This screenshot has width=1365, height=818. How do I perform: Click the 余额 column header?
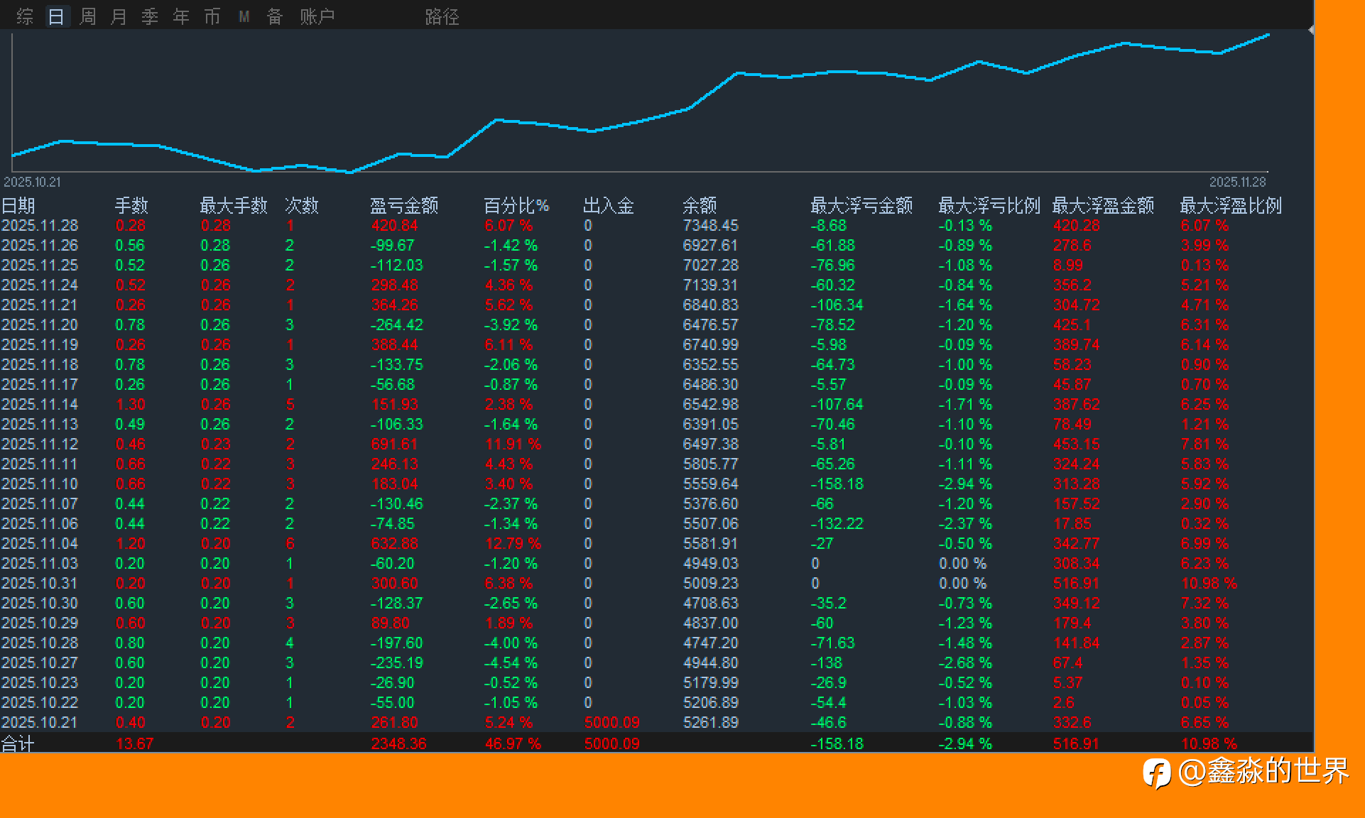tap(700, 206)
